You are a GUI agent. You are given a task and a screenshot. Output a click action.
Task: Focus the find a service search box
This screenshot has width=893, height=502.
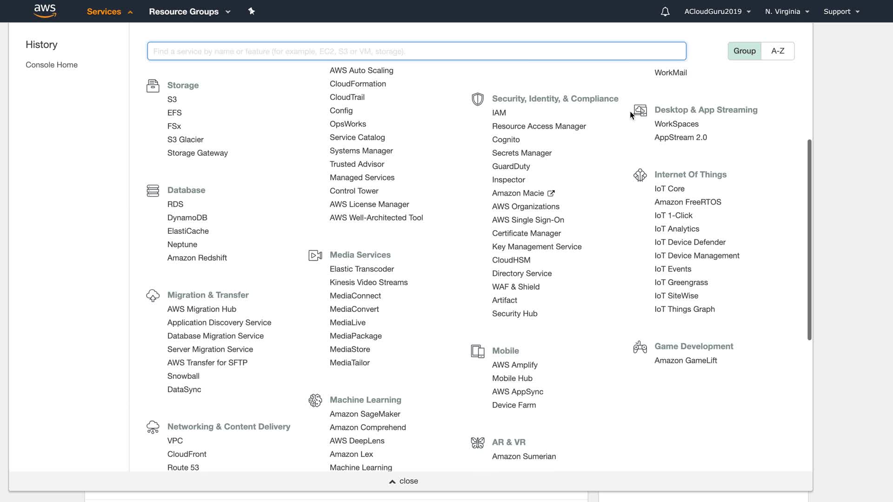[416, 51]
